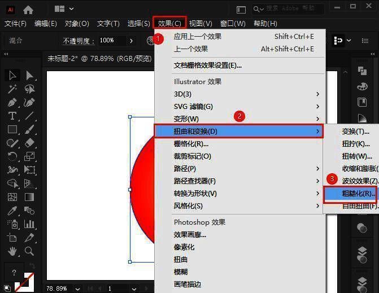Select the Rectangle tool
Image resolution: width=379 pixels, height=293 pixels.
(x=12, y=129)
